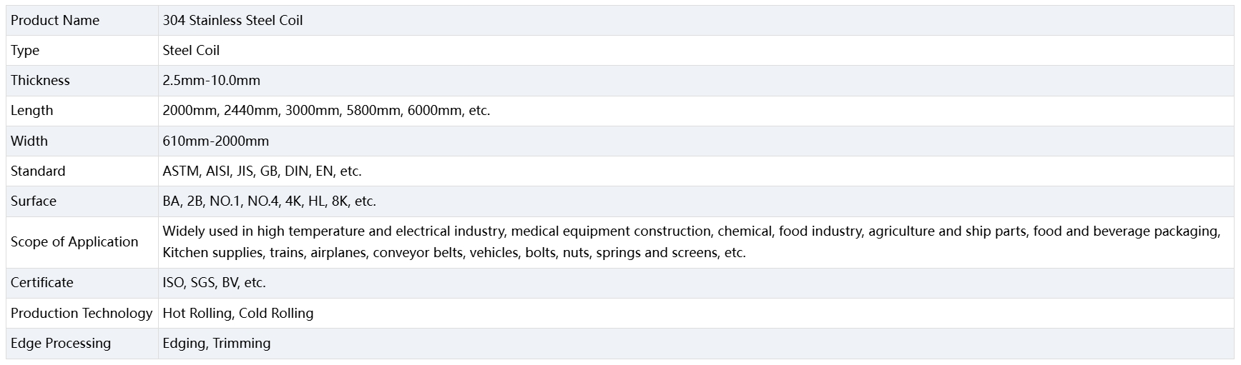Click the Length row label
This screenshot has width=1241, height=365.
[31, 111]
